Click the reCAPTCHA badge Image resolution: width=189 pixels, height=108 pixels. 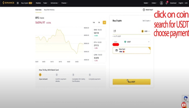click(185, 99)
